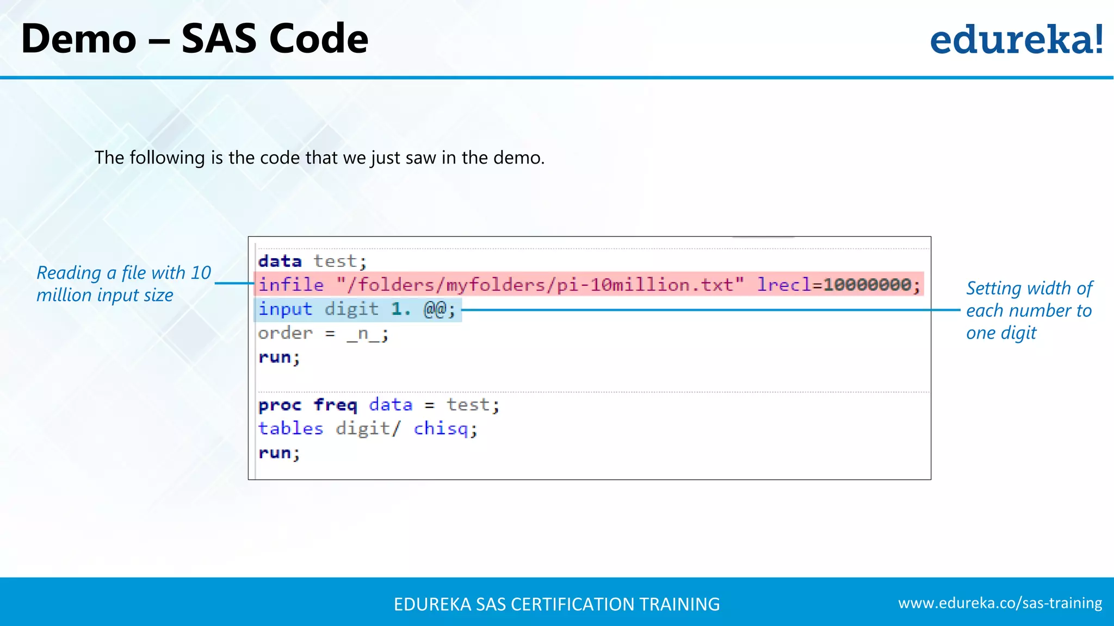Select 'The following is the code' sentence

click(320, 158)
